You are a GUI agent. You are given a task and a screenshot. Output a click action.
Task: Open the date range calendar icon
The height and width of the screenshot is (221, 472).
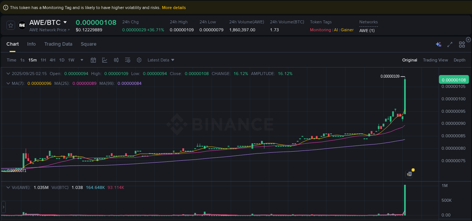tap(93, 60)
